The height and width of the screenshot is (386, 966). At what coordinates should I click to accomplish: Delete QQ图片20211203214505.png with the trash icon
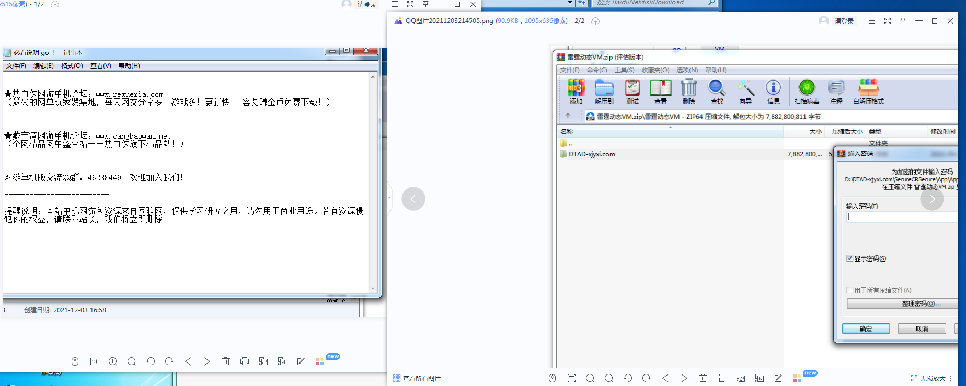coord(703,378)
